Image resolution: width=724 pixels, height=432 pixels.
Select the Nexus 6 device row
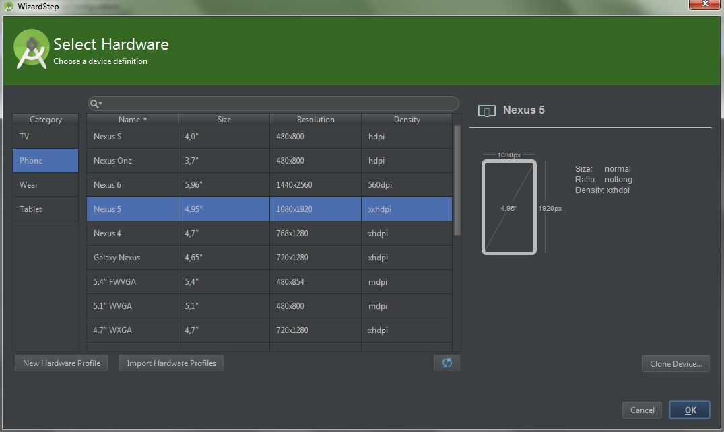click(269, 185)
